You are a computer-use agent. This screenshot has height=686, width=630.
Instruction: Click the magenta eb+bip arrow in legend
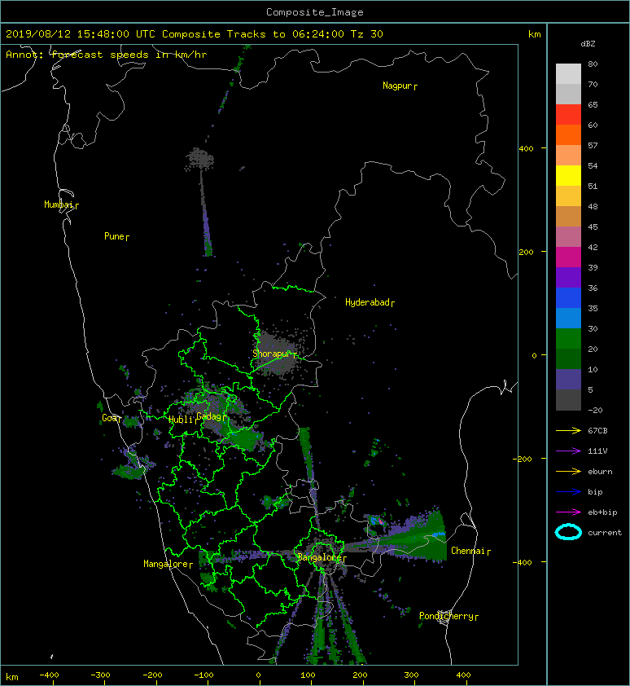(x=568, y=512)
